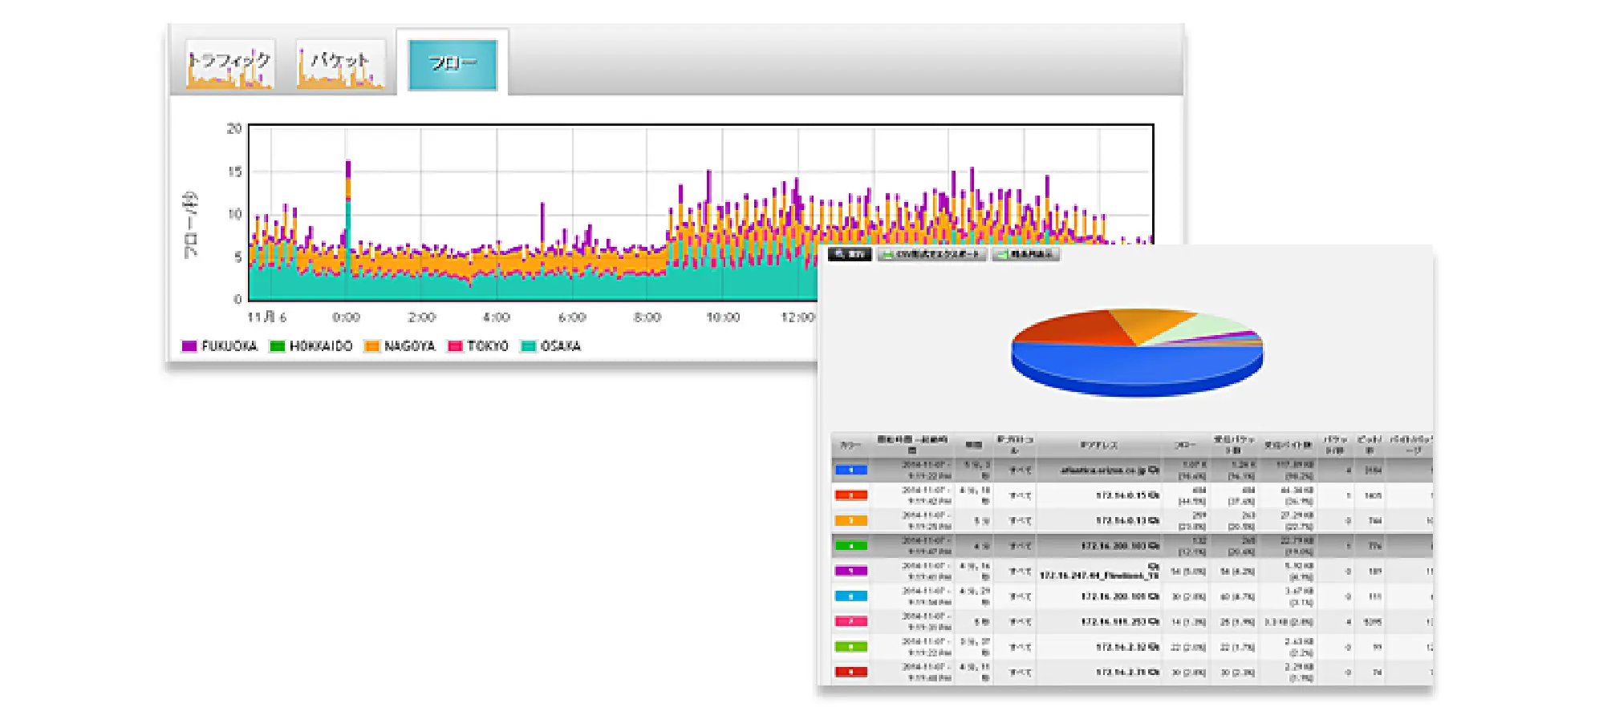
Task: Click the red-orange color chip in second row
Action: (851, 495)
